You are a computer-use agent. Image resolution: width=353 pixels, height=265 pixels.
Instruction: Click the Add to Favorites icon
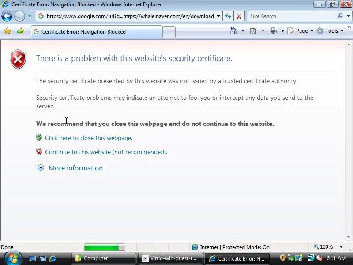20,31
